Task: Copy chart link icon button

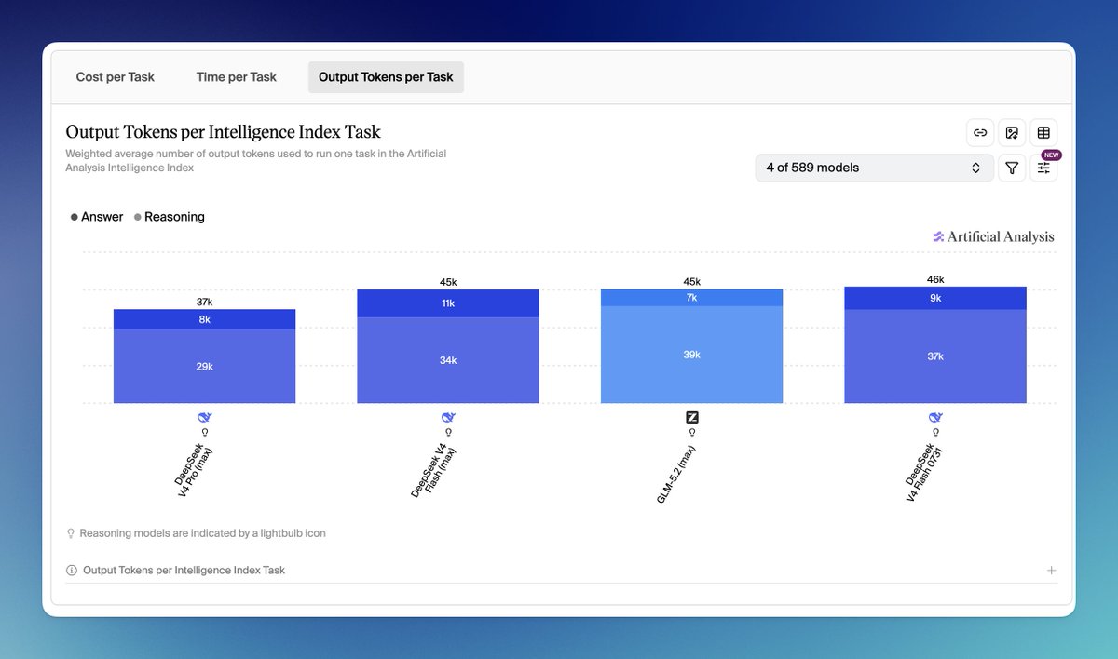Action: point(980,133)
